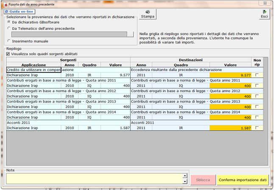This screenshot has height=190, width=274.
Task: Check Non rip box for Acconti 2011 row
Action: click(x=257, y=128)
